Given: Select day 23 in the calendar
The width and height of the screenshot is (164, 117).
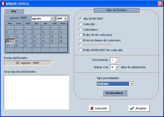Looking at the screenshot, I should pos(36,41).
